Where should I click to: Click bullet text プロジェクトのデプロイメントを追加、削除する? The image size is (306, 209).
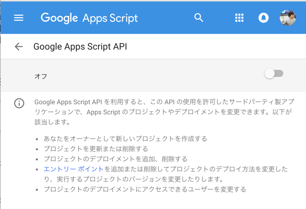(x=116, y=159)
